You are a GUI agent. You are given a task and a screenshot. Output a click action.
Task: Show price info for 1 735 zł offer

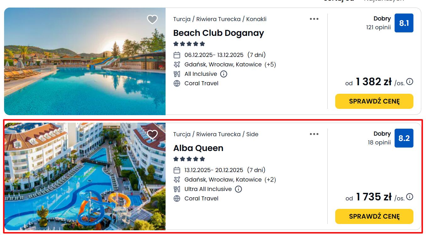point(410,197)
